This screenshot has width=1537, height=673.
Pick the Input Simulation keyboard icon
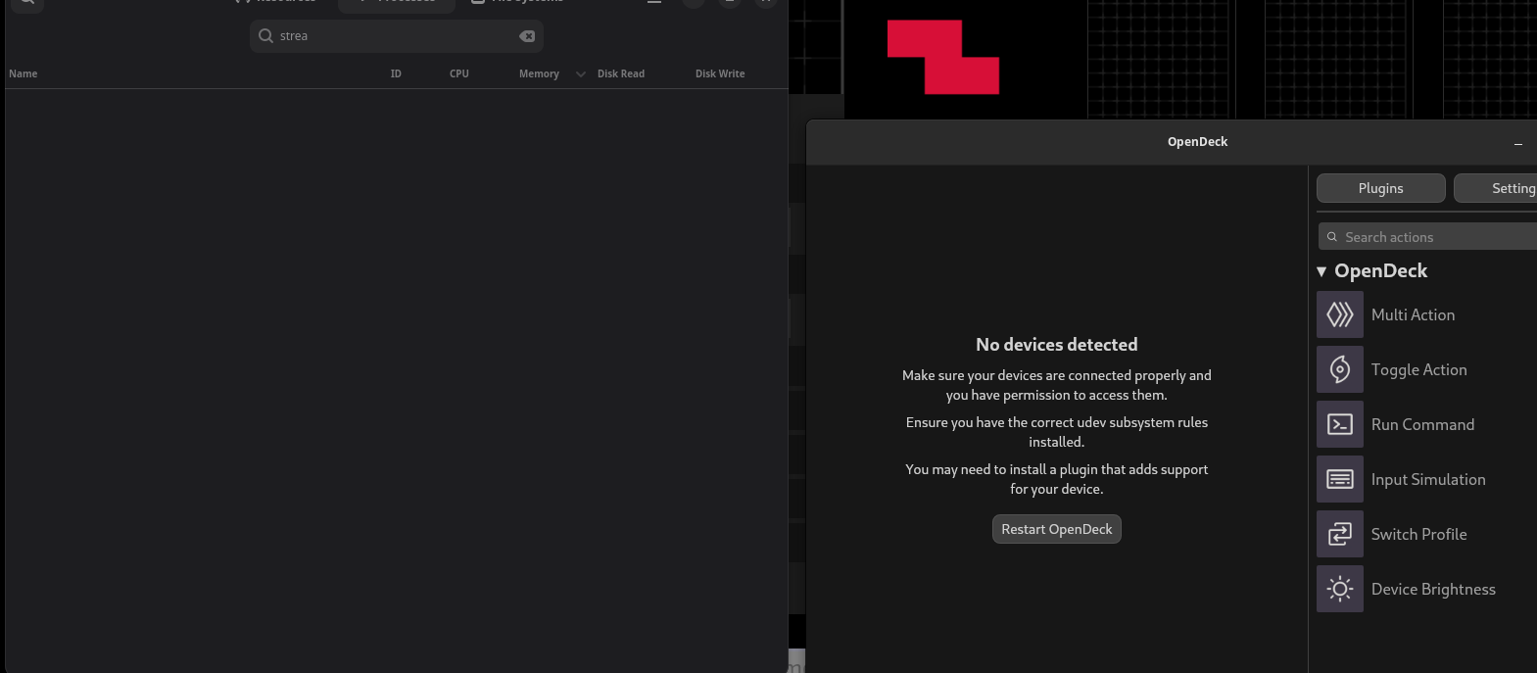click(x=1339, y=479)
